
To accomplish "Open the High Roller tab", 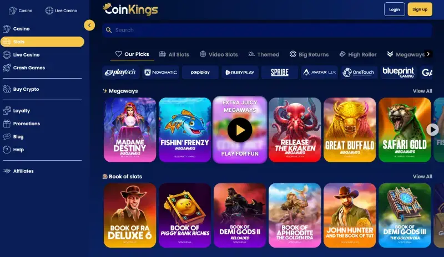I will coord(358,54).
